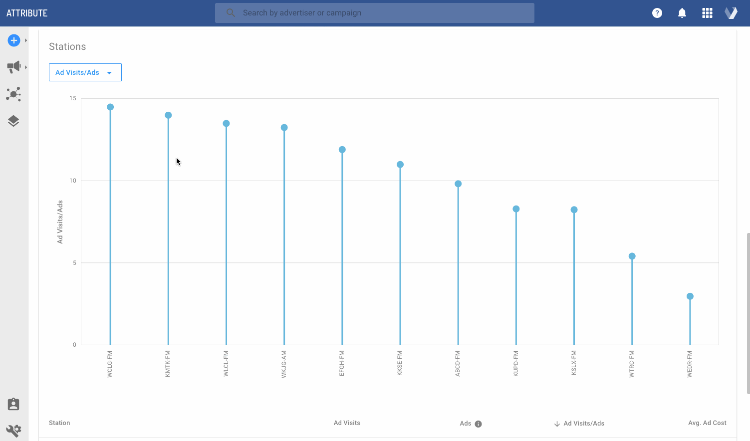Sort table by Ad Visits column
The width and height of the screenshot is (750, 441).
pyautogui.click(x=347, y=423)
